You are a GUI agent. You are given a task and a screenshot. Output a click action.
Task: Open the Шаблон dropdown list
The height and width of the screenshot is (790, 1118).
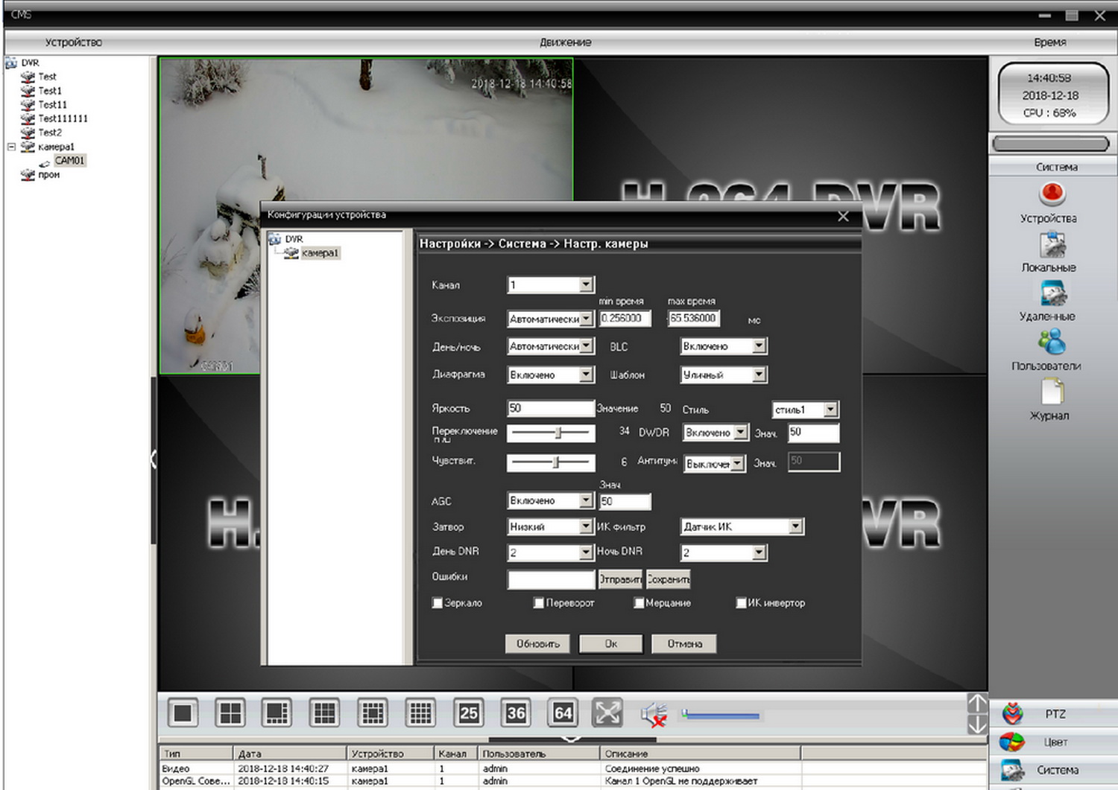(x=759, y=375)
